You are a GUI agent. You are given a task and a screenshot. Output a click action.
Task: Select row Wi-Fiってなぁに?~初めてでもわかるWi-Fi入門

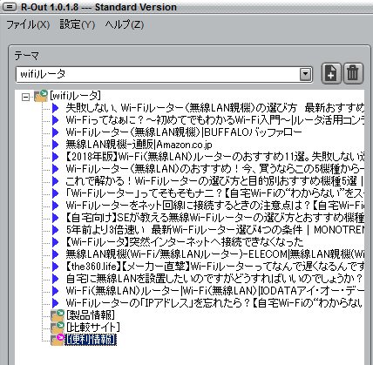(215, 120)
